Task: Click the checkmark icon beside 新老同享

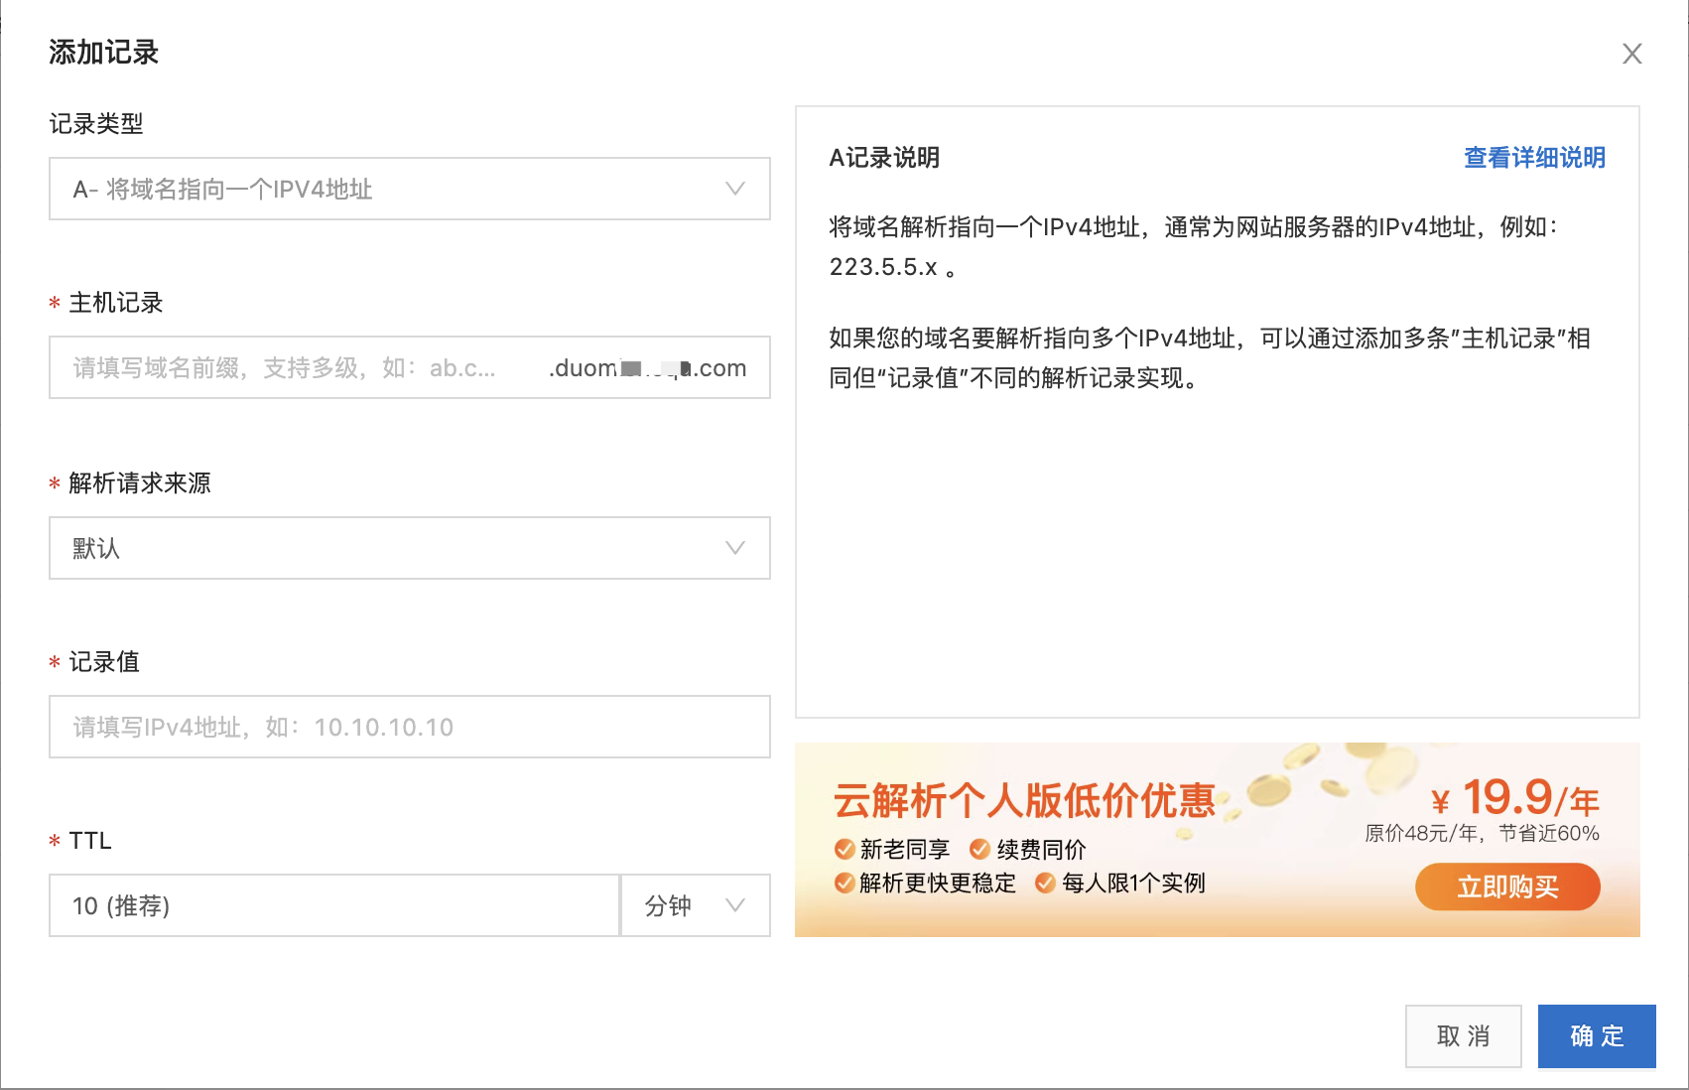Action: click(x=844, y=850)
